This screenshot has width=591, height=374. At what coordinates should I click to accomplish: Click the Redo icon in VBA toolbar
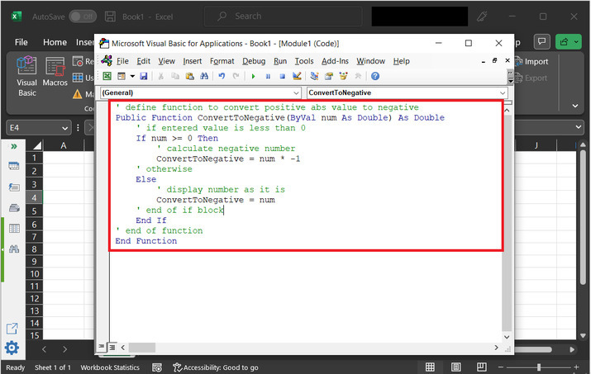(x=236, y=76)
